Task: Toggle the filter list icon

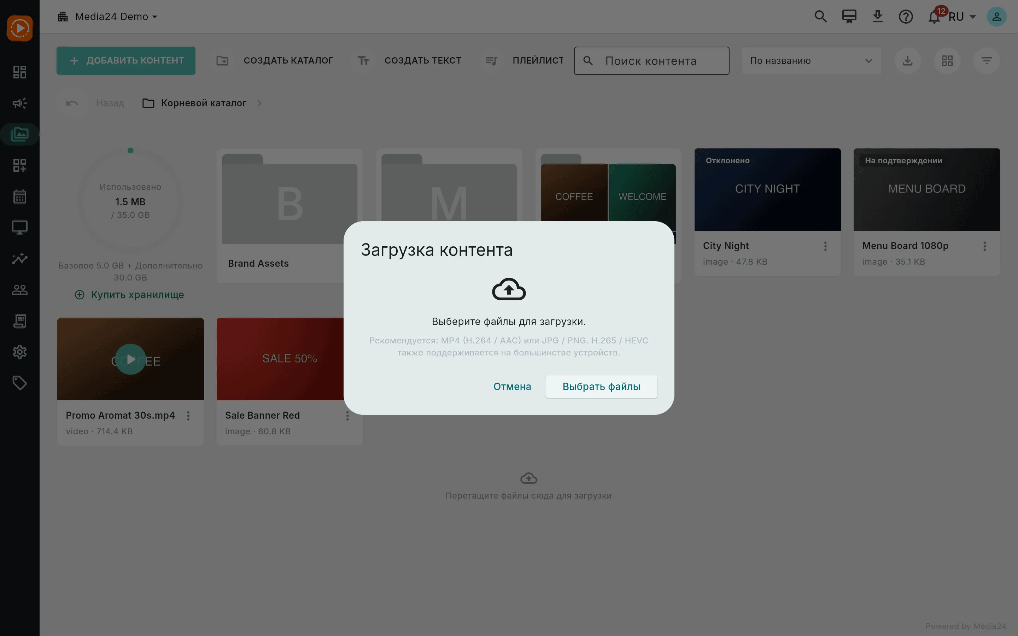Action: point(987,61)
